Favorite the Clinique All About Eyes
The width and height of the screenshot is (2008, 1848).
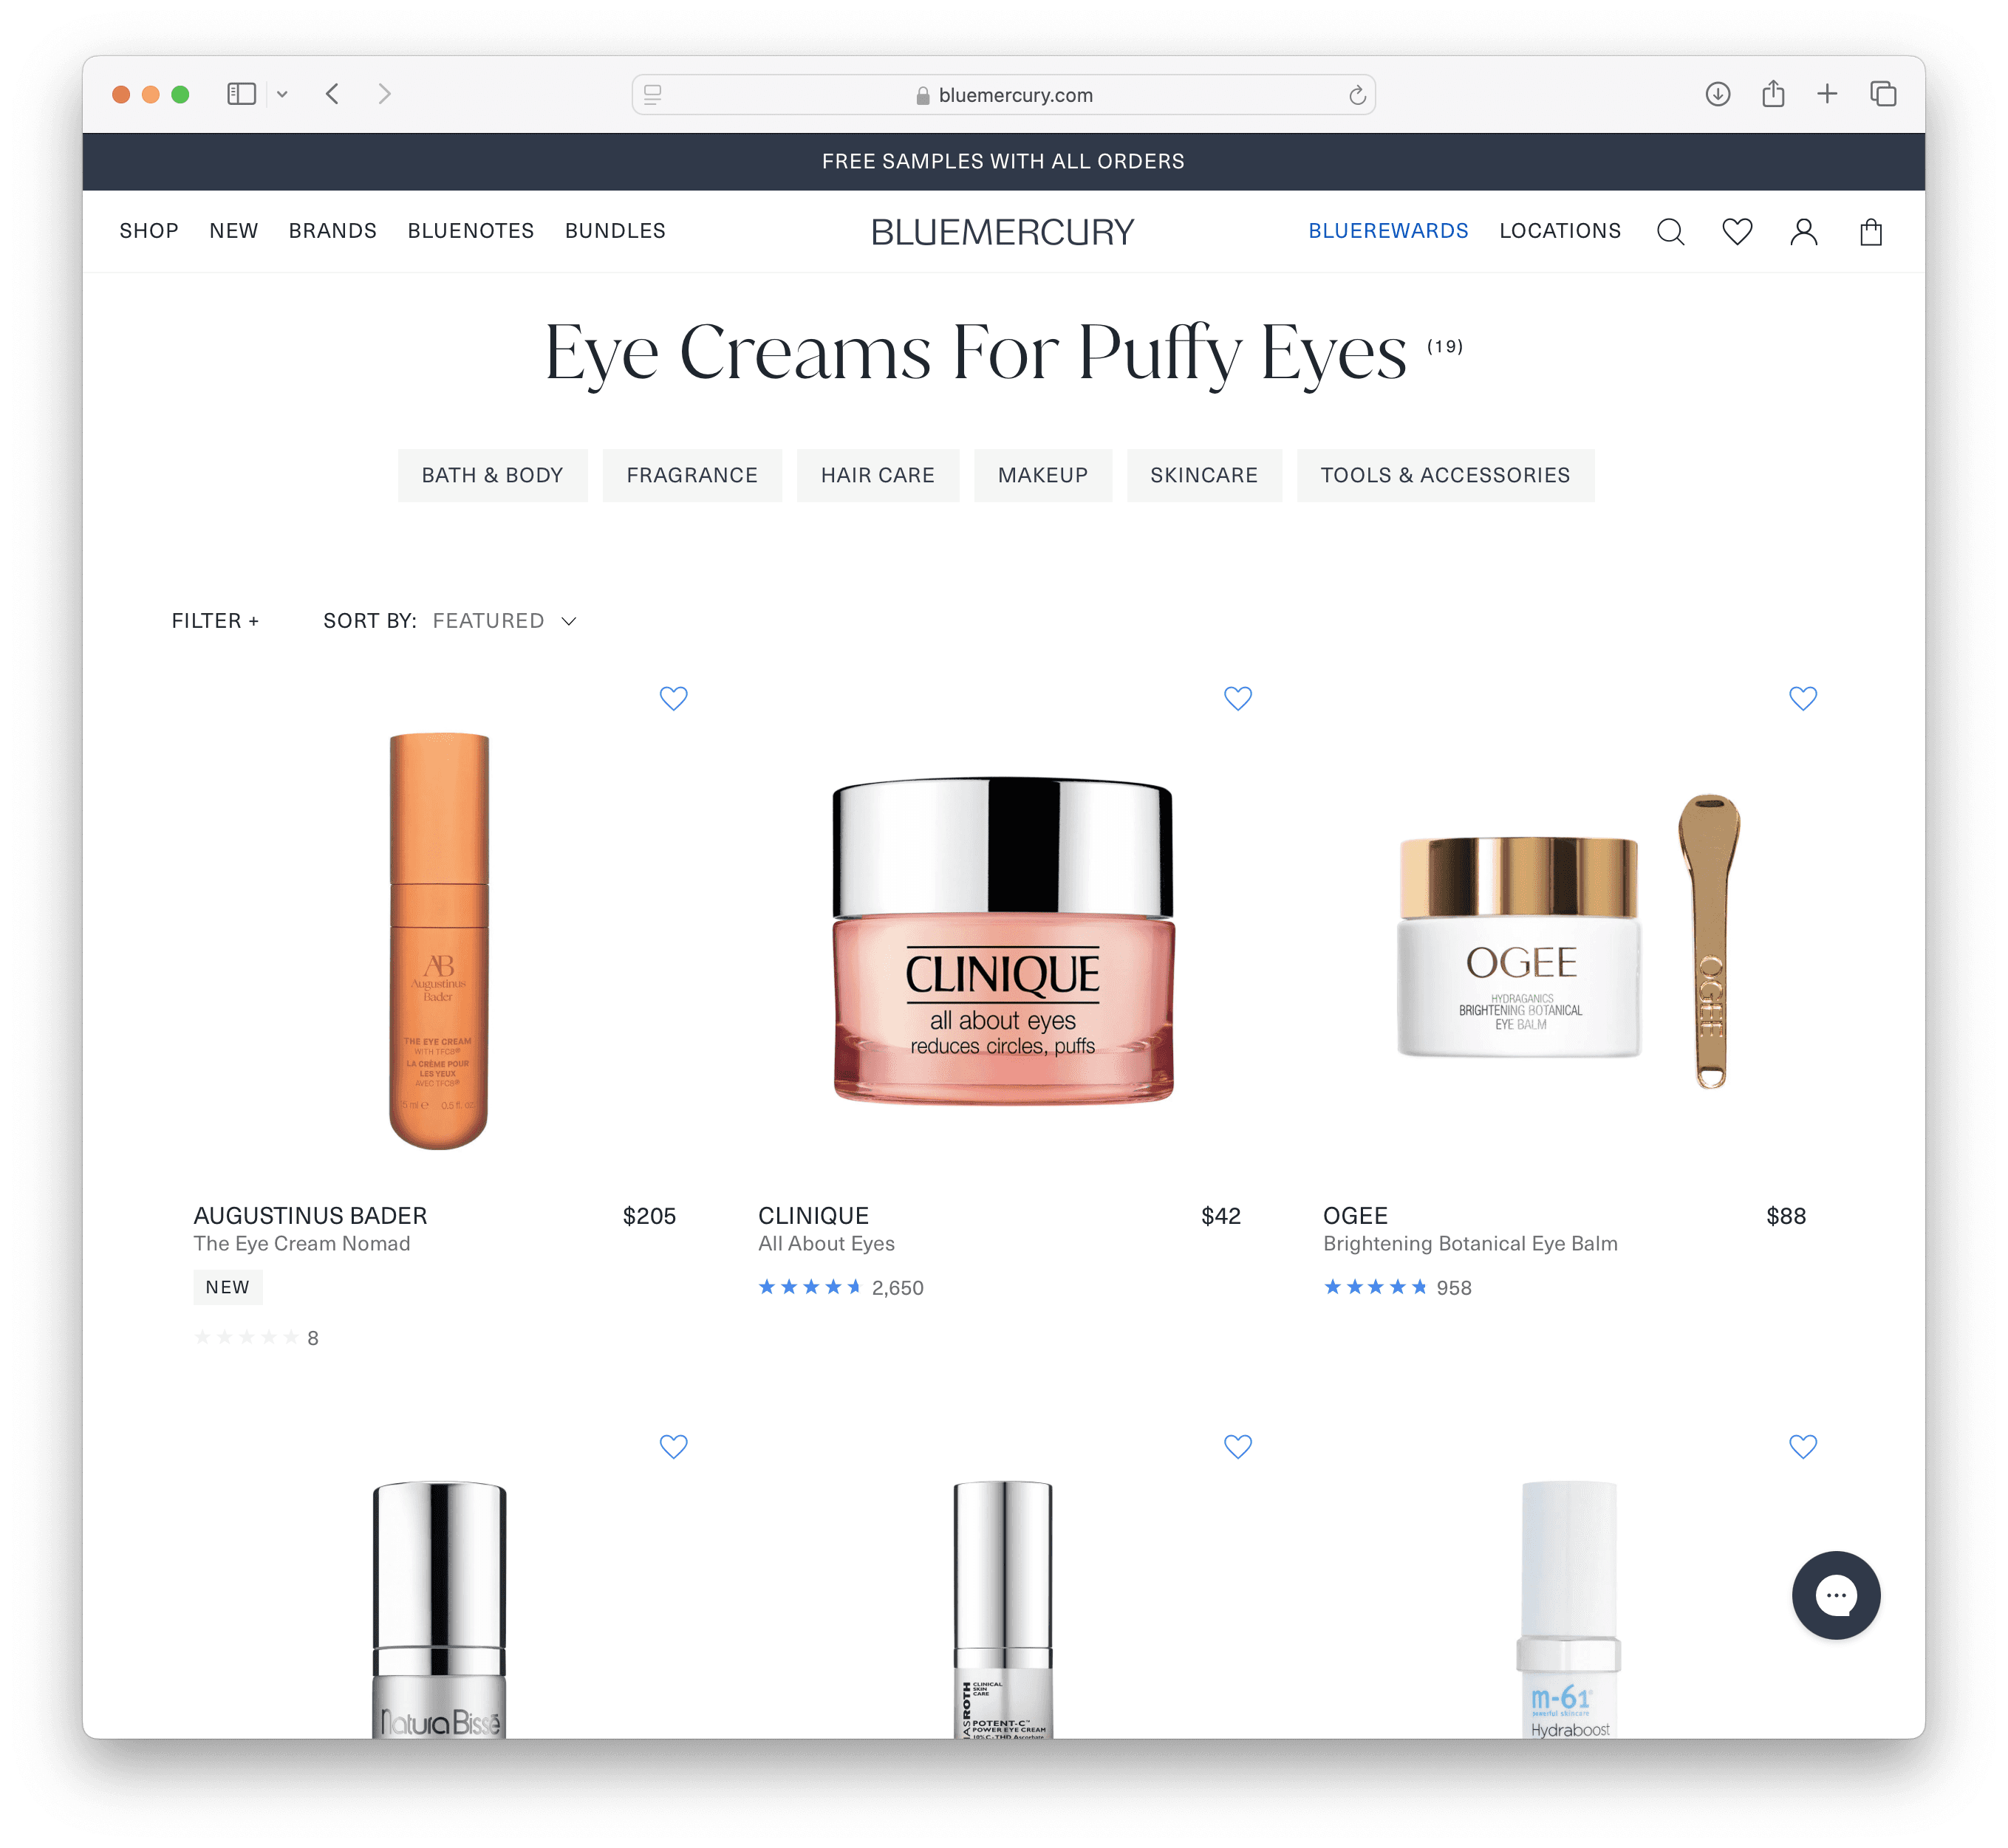[1238, 698]
